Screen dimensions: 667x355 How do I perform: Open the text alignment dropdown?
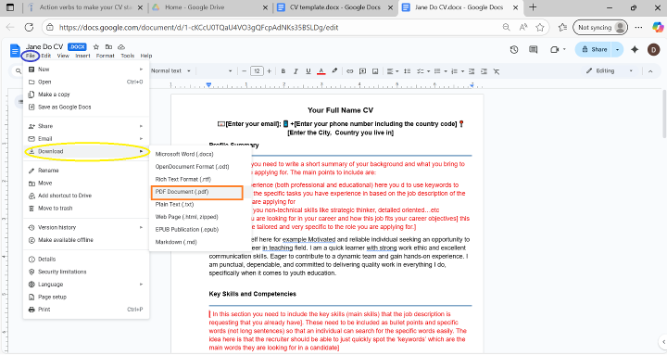tap(392, 71)
